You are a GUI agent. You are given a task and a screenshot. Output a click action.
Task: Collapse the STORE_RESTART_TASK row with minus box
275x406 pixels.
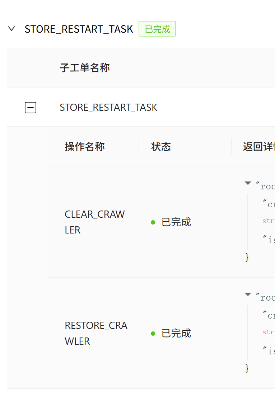coord(31,107)
